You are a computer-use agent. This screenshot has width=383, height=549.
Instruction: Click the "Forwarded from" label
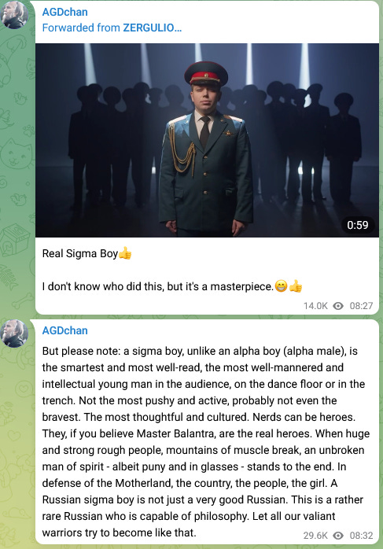81,28
